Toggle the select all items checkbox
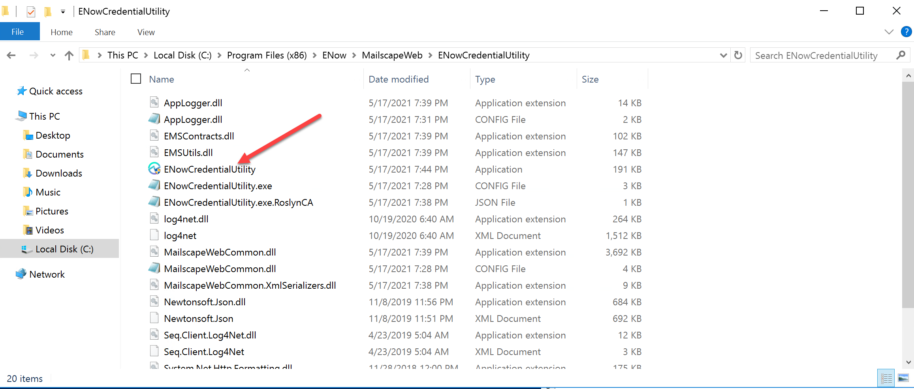Screen dimensions: 914x389 [136, 79]
